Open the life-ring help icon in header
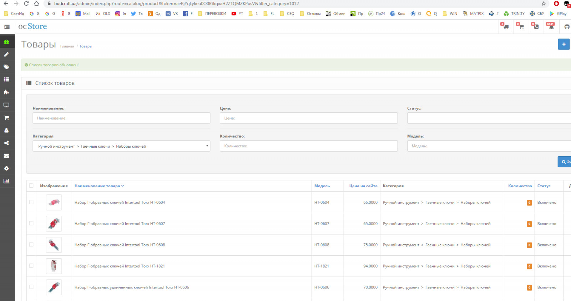Viewport: 571px width, 301px height. tap(567, 27)
